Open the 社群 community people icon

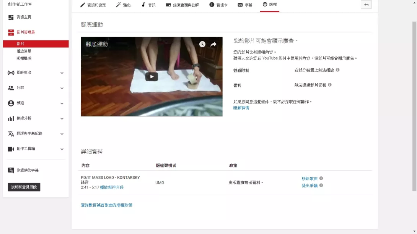coord(11,88)
